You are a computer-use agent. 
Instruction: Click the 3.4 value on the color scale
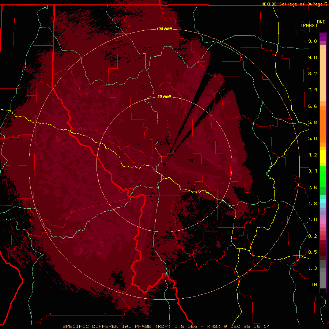coord(313,171)
